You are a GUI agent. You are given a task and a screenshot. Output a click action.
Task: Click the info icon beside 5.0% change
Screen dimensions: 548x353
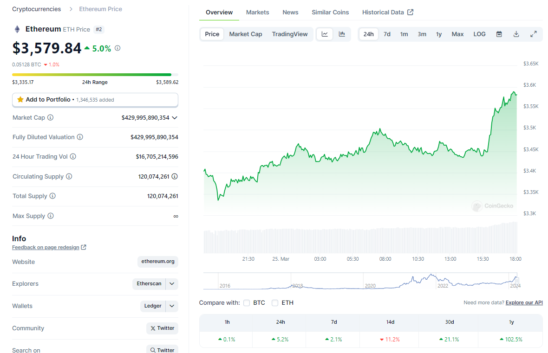click(118, 48)
